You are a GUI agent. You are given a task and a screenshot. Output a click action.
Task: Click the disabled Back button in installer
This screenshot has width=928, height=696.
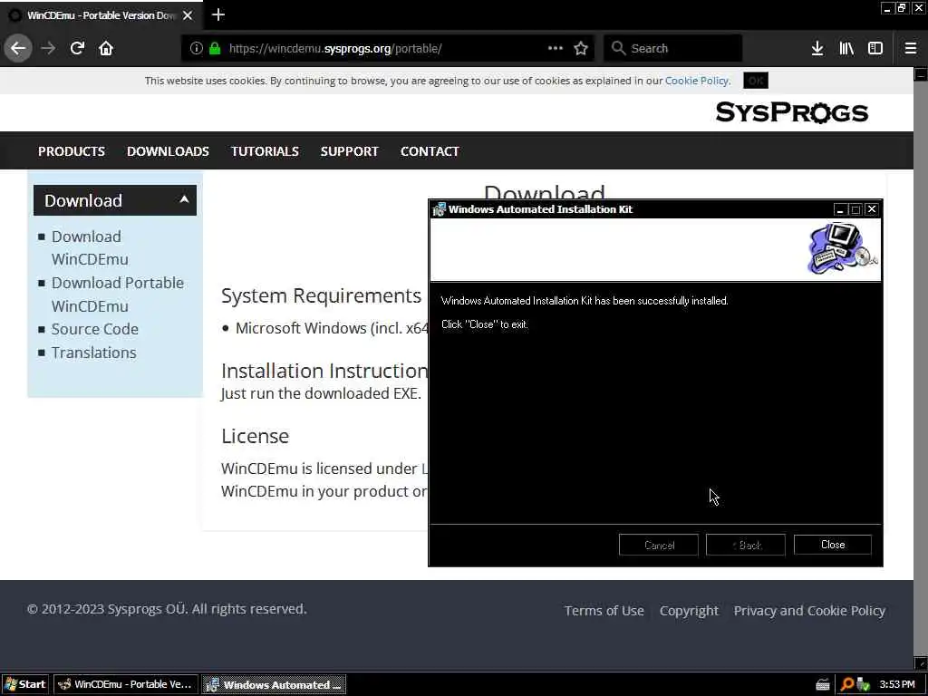[746, 545]
